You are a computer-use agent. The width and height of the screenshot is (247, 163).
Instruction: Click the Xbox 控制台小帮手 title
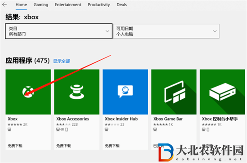(x=220, y=119)
